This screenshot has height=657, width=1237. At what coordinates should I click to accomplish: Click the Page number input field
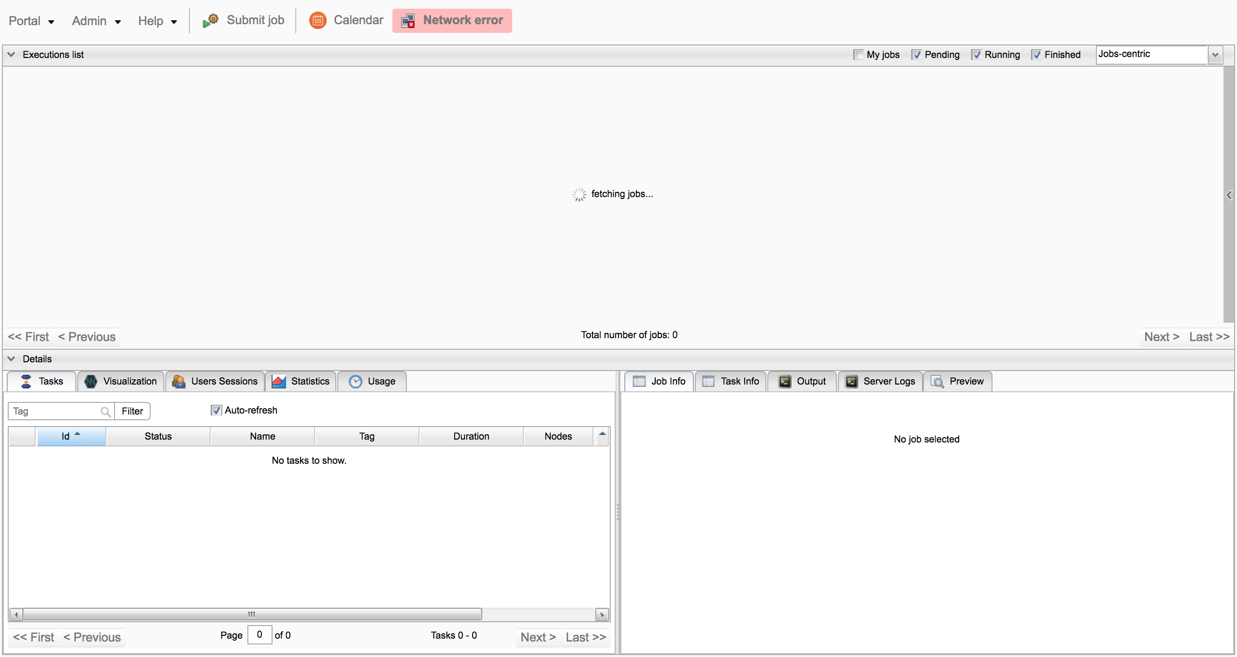coord(259,635)
